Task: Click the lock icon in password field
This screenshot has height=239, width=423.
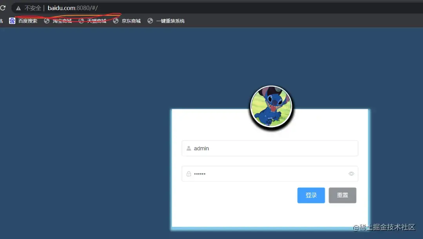Action: 189,173
